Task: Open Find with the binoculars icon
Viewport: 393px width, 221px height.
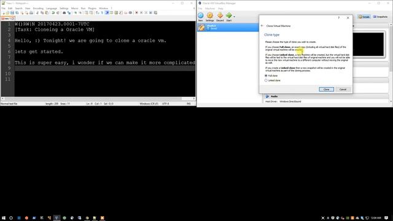Action: 64,12
